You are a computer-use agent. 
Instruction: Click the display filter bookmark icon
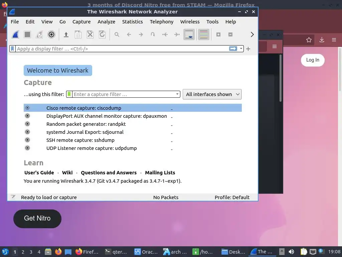coord(12,49)
